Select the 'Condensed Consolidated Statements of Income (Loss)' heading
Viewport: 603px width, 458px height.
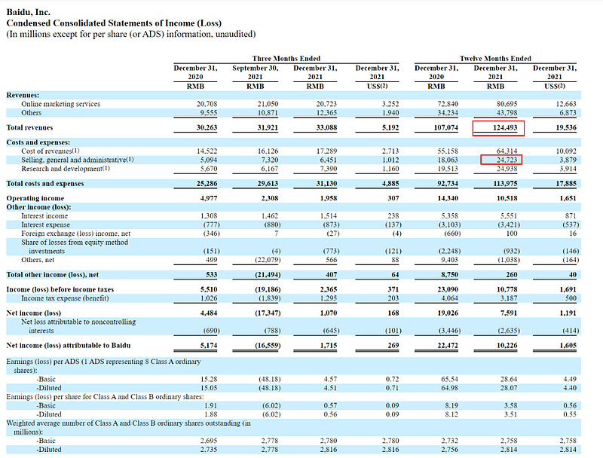point(114,23)
